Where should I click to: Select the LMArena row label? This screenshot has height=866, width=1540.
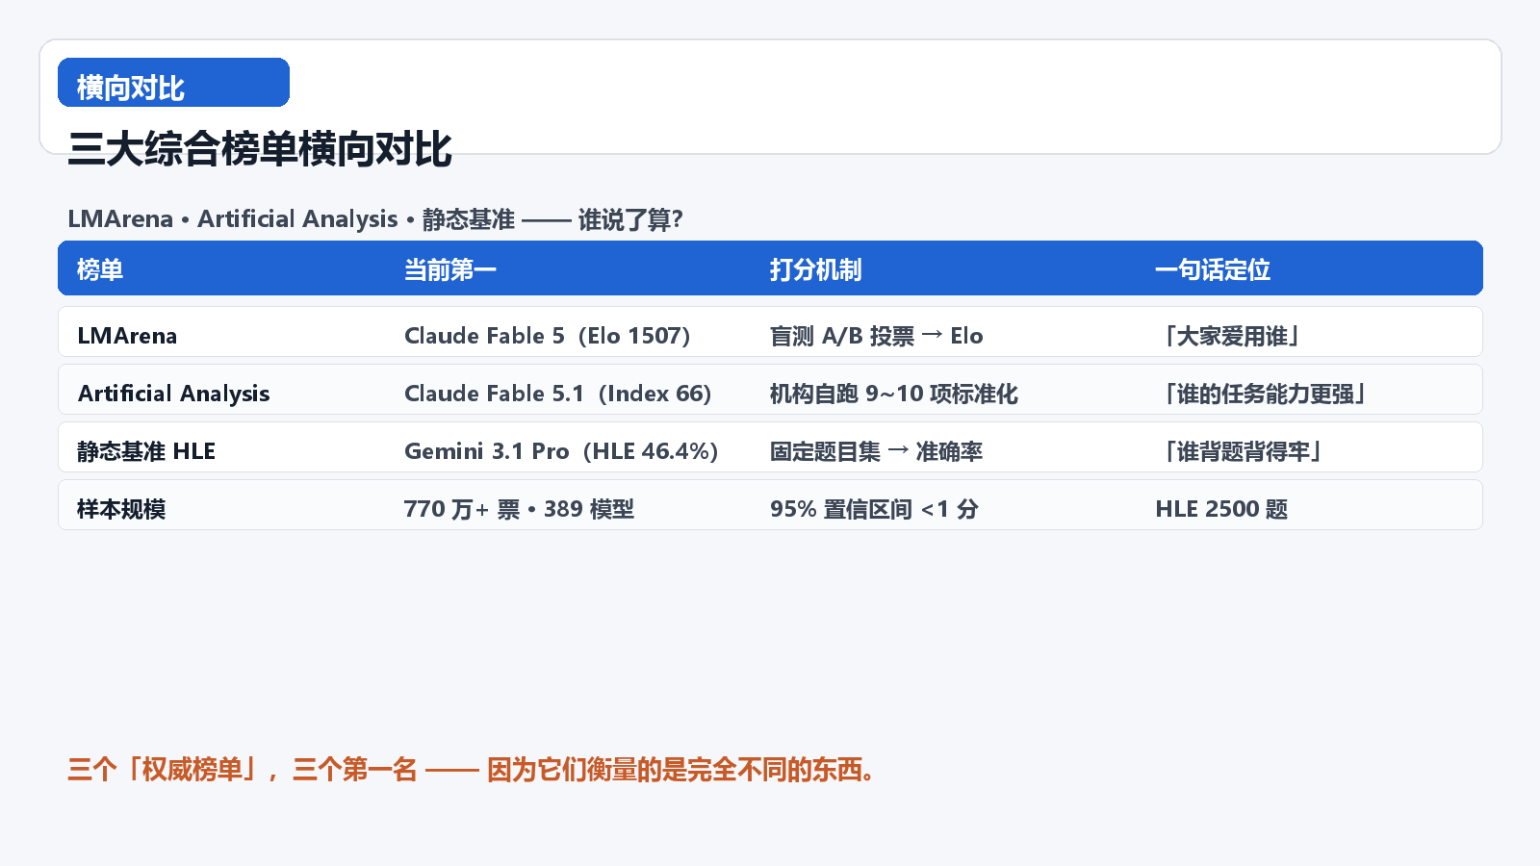127,336
